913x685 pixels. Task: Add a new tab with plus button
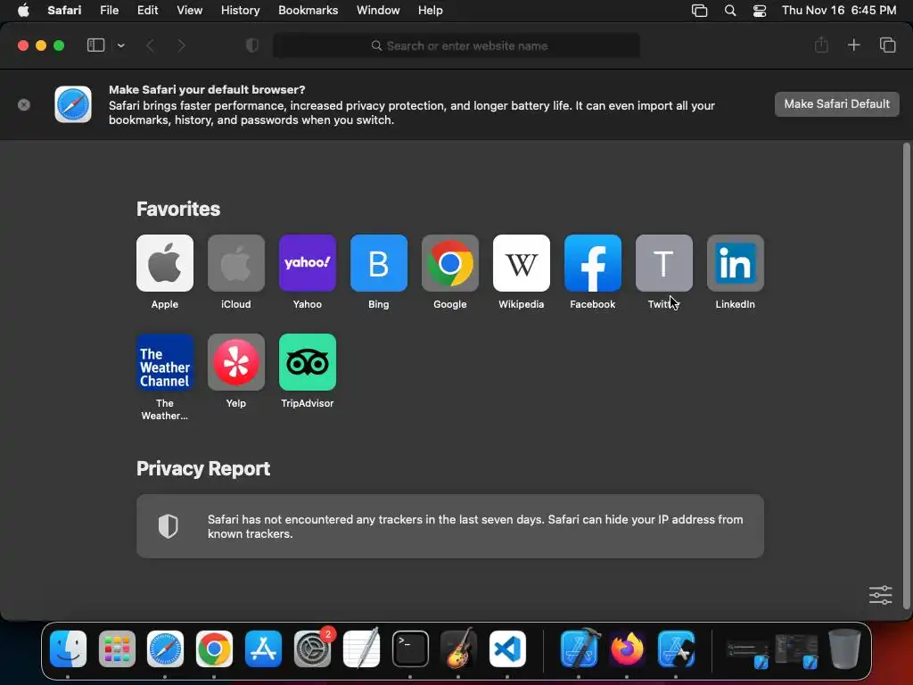pyautogui.click(x=853, y=45)
